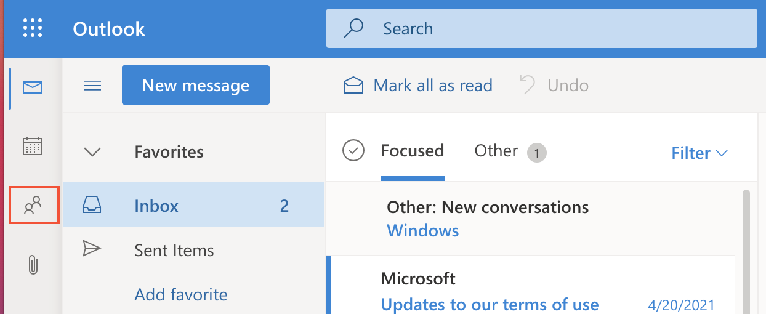The image size is (766, 314).
Task: Click the open envelope icon beside Mark all as read
Action: coord(353,85)
